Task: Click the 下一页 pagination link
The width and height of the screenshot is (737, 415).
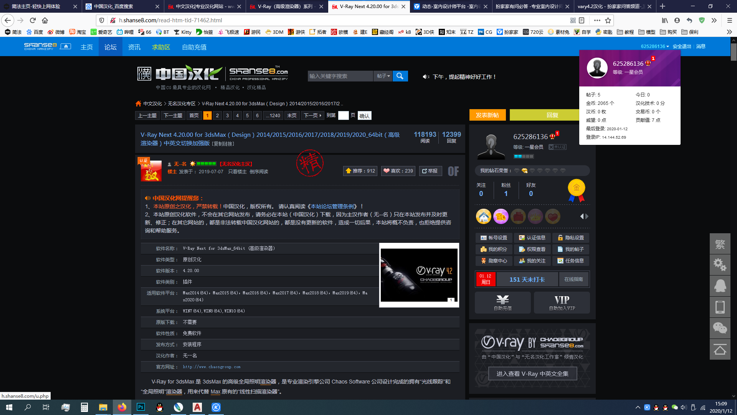Action: click(312, 115)
